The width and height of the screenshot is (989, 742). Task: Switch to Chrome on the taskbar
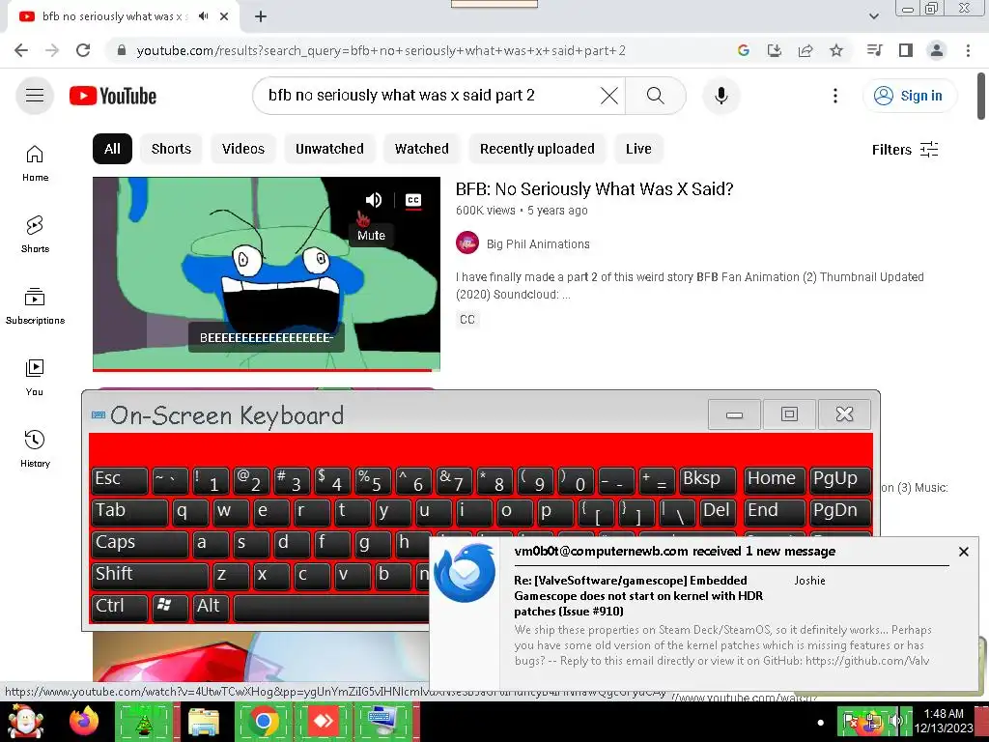tap(264, 721)
